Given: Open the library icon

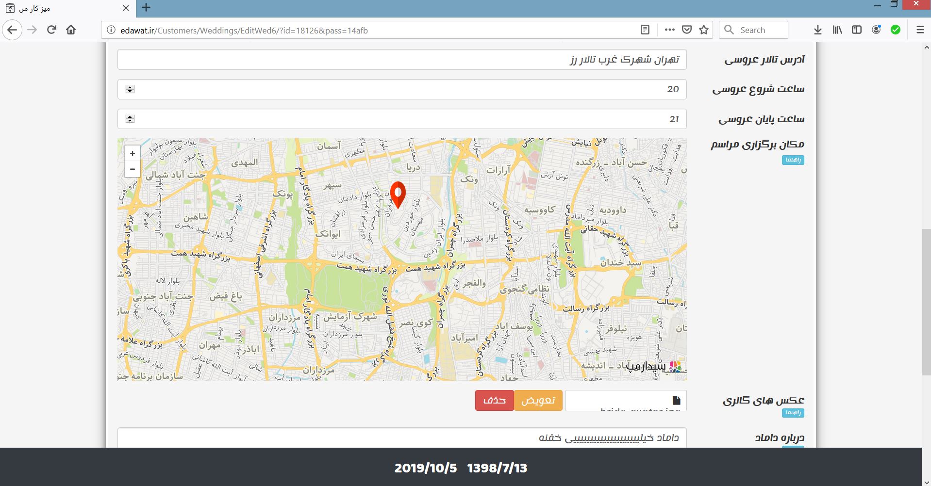Looking at the screenshot, I should (x=837, y=30).
